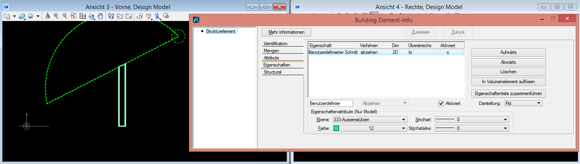The width and height of the screenshot is (580, 164).
Task: Click the 2D cell in the feature list
Action: (395, 52)
